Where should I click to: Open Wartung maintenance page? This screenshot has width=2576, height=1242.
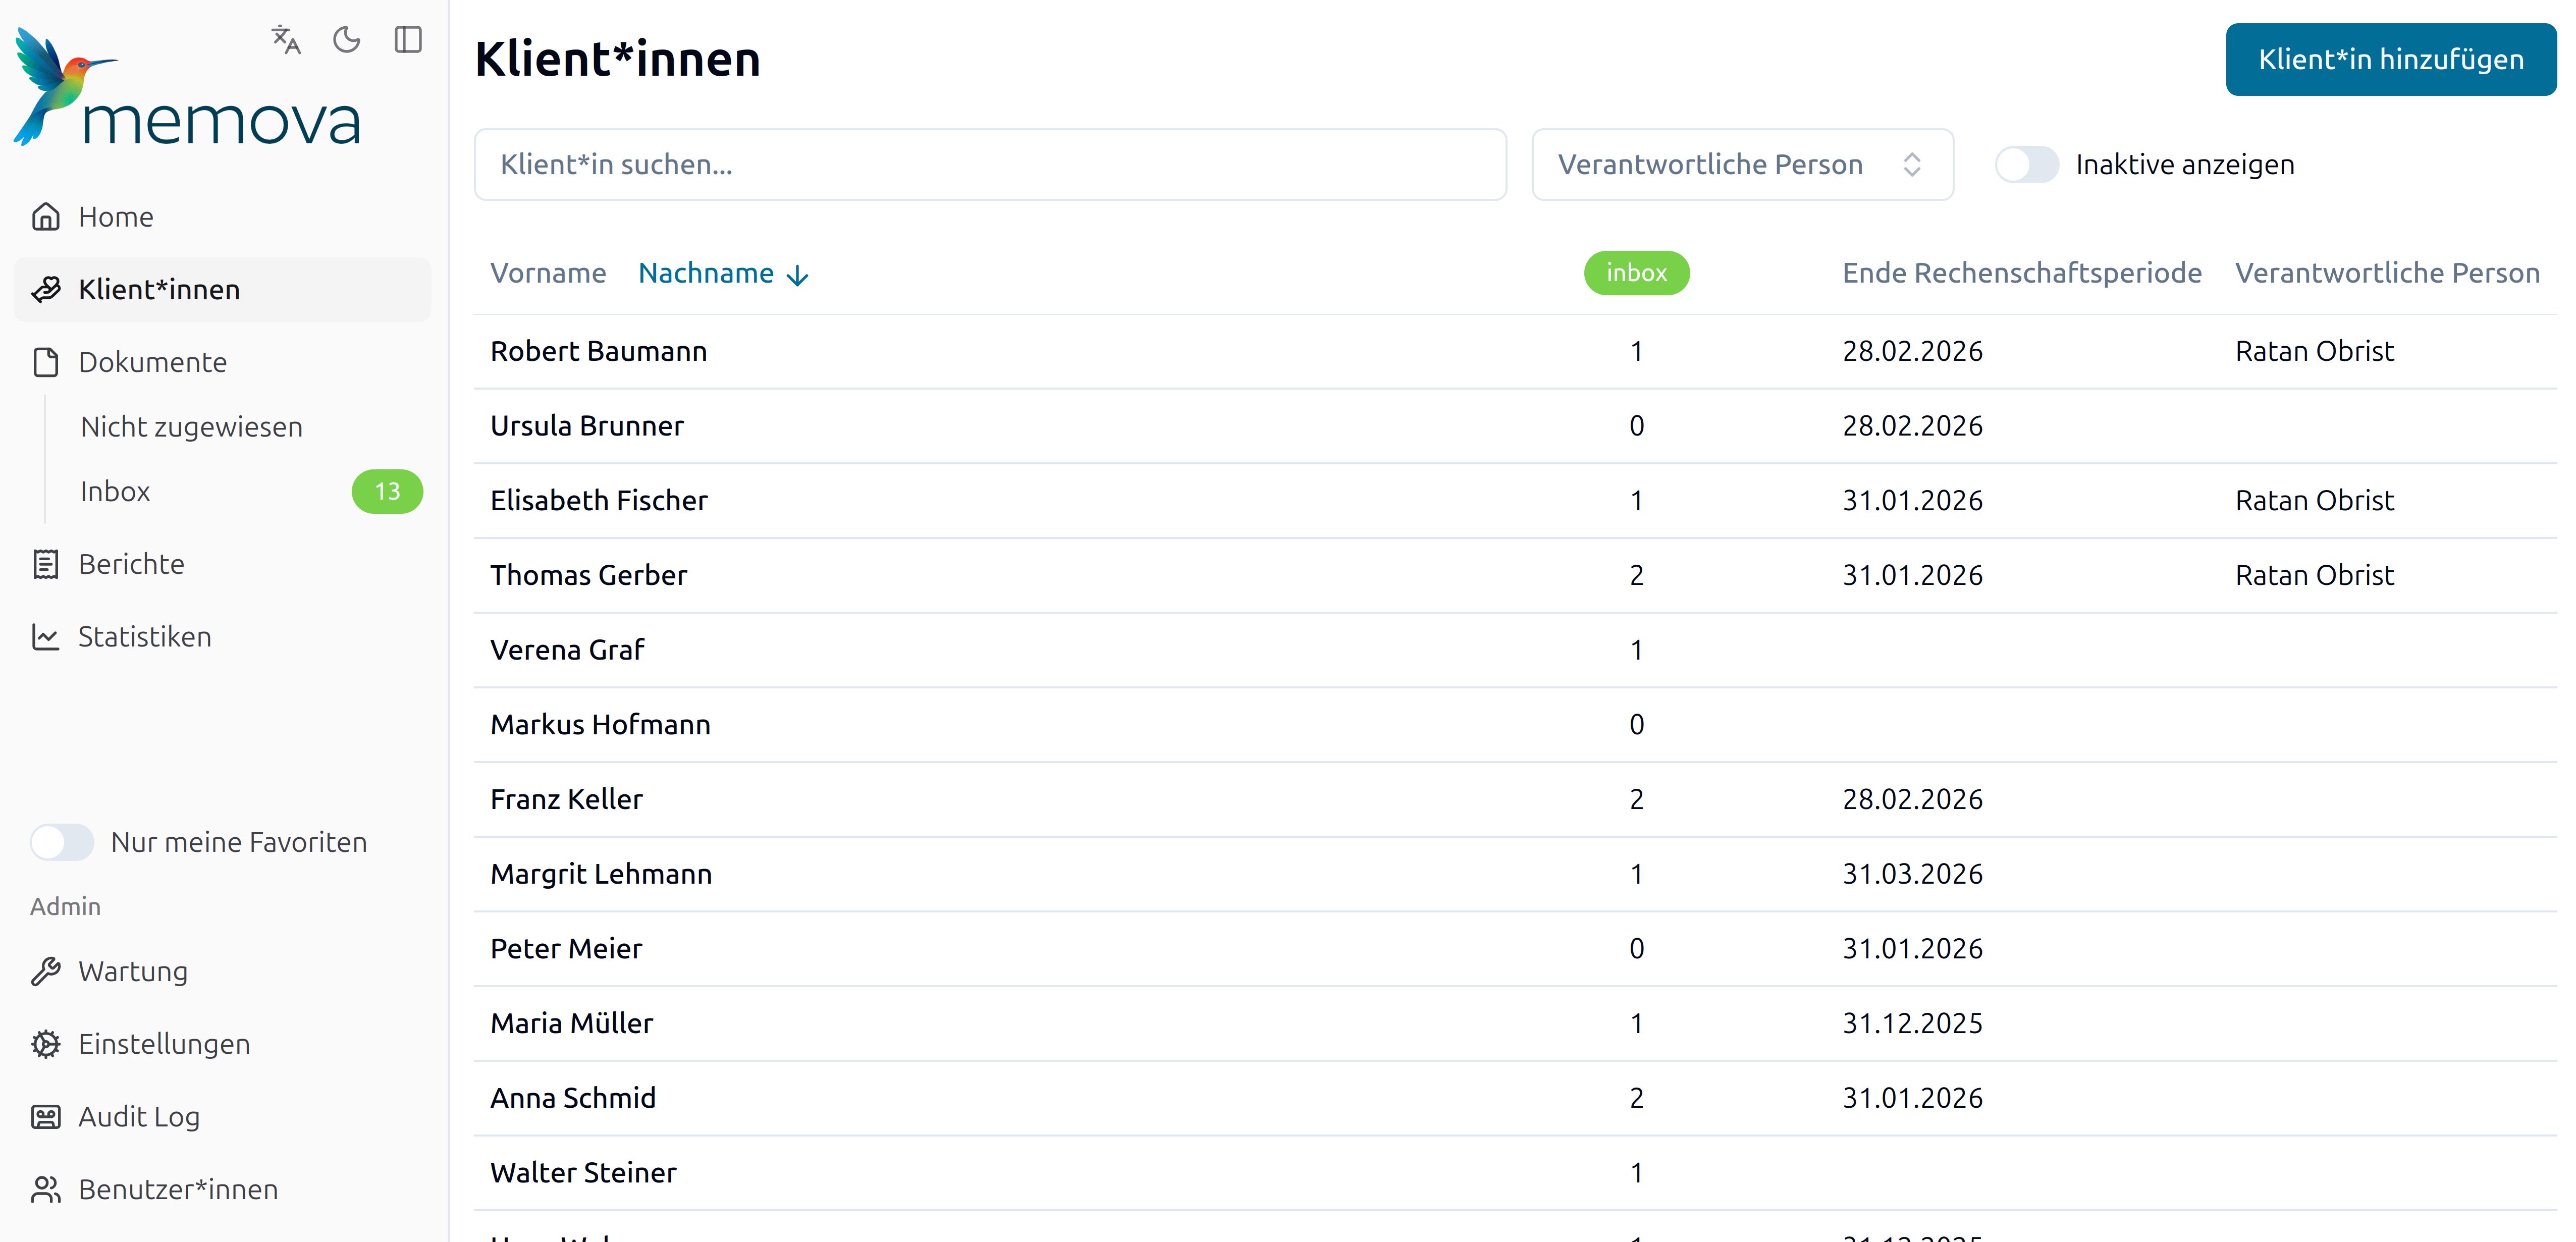[132, 971]
